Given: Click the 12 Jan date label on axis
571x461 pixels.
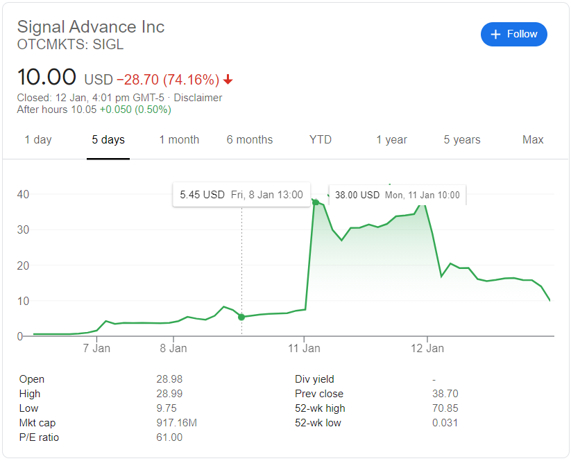Looking at the screenshot, I should click(x=427, y=348).
